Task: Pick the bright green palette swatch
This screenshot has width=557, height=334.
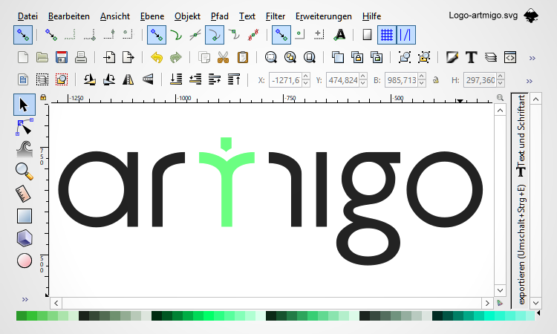Action: click(x=209, y=315)
